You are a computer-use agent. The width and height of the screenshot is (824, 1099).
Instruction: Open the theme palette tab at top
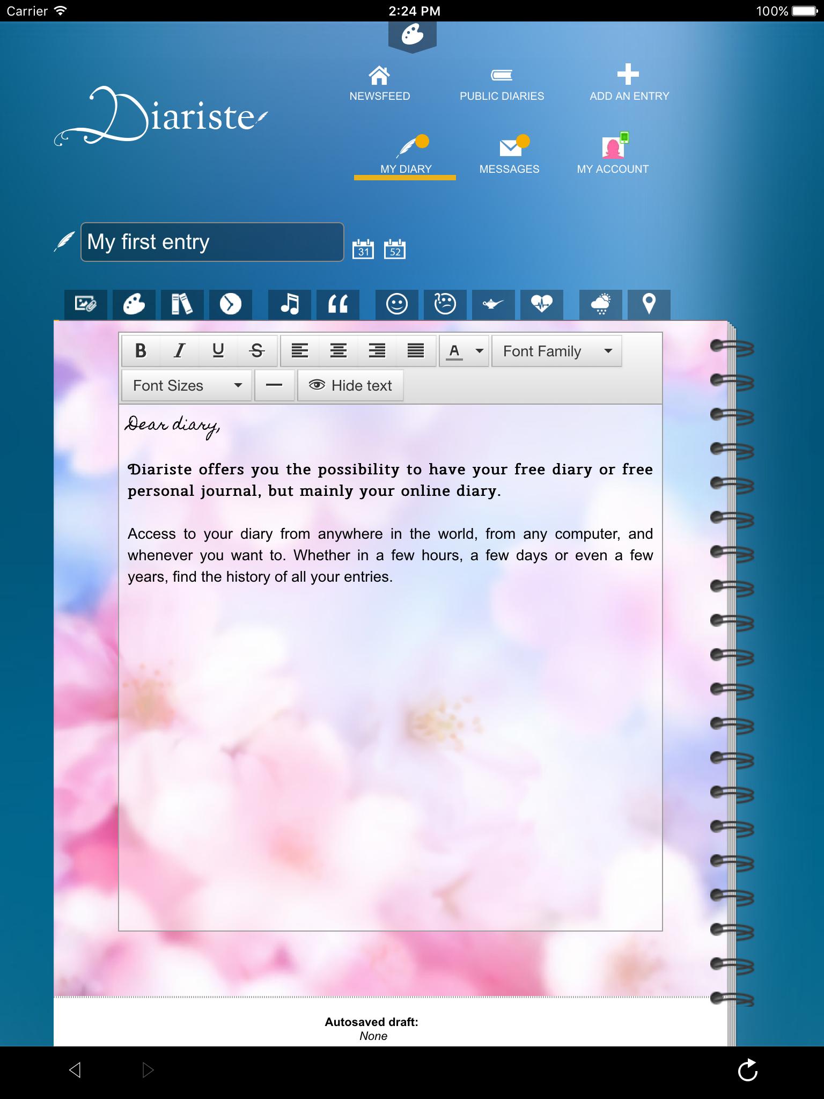pos(412,36)
